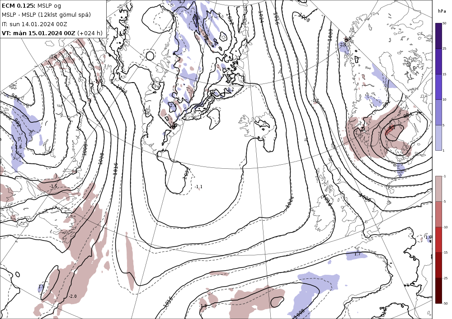This screenshot has width=452, height=319.
Task: Click the '-1.5' value on the western pink patch
Action: pyautogui.click(x=53, y=186)
